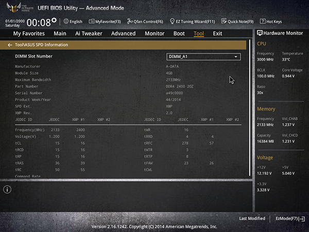This screenshot has width=309, height=232.
Task: Launch Qfan Control(F6)
Action: pos(145,21)
